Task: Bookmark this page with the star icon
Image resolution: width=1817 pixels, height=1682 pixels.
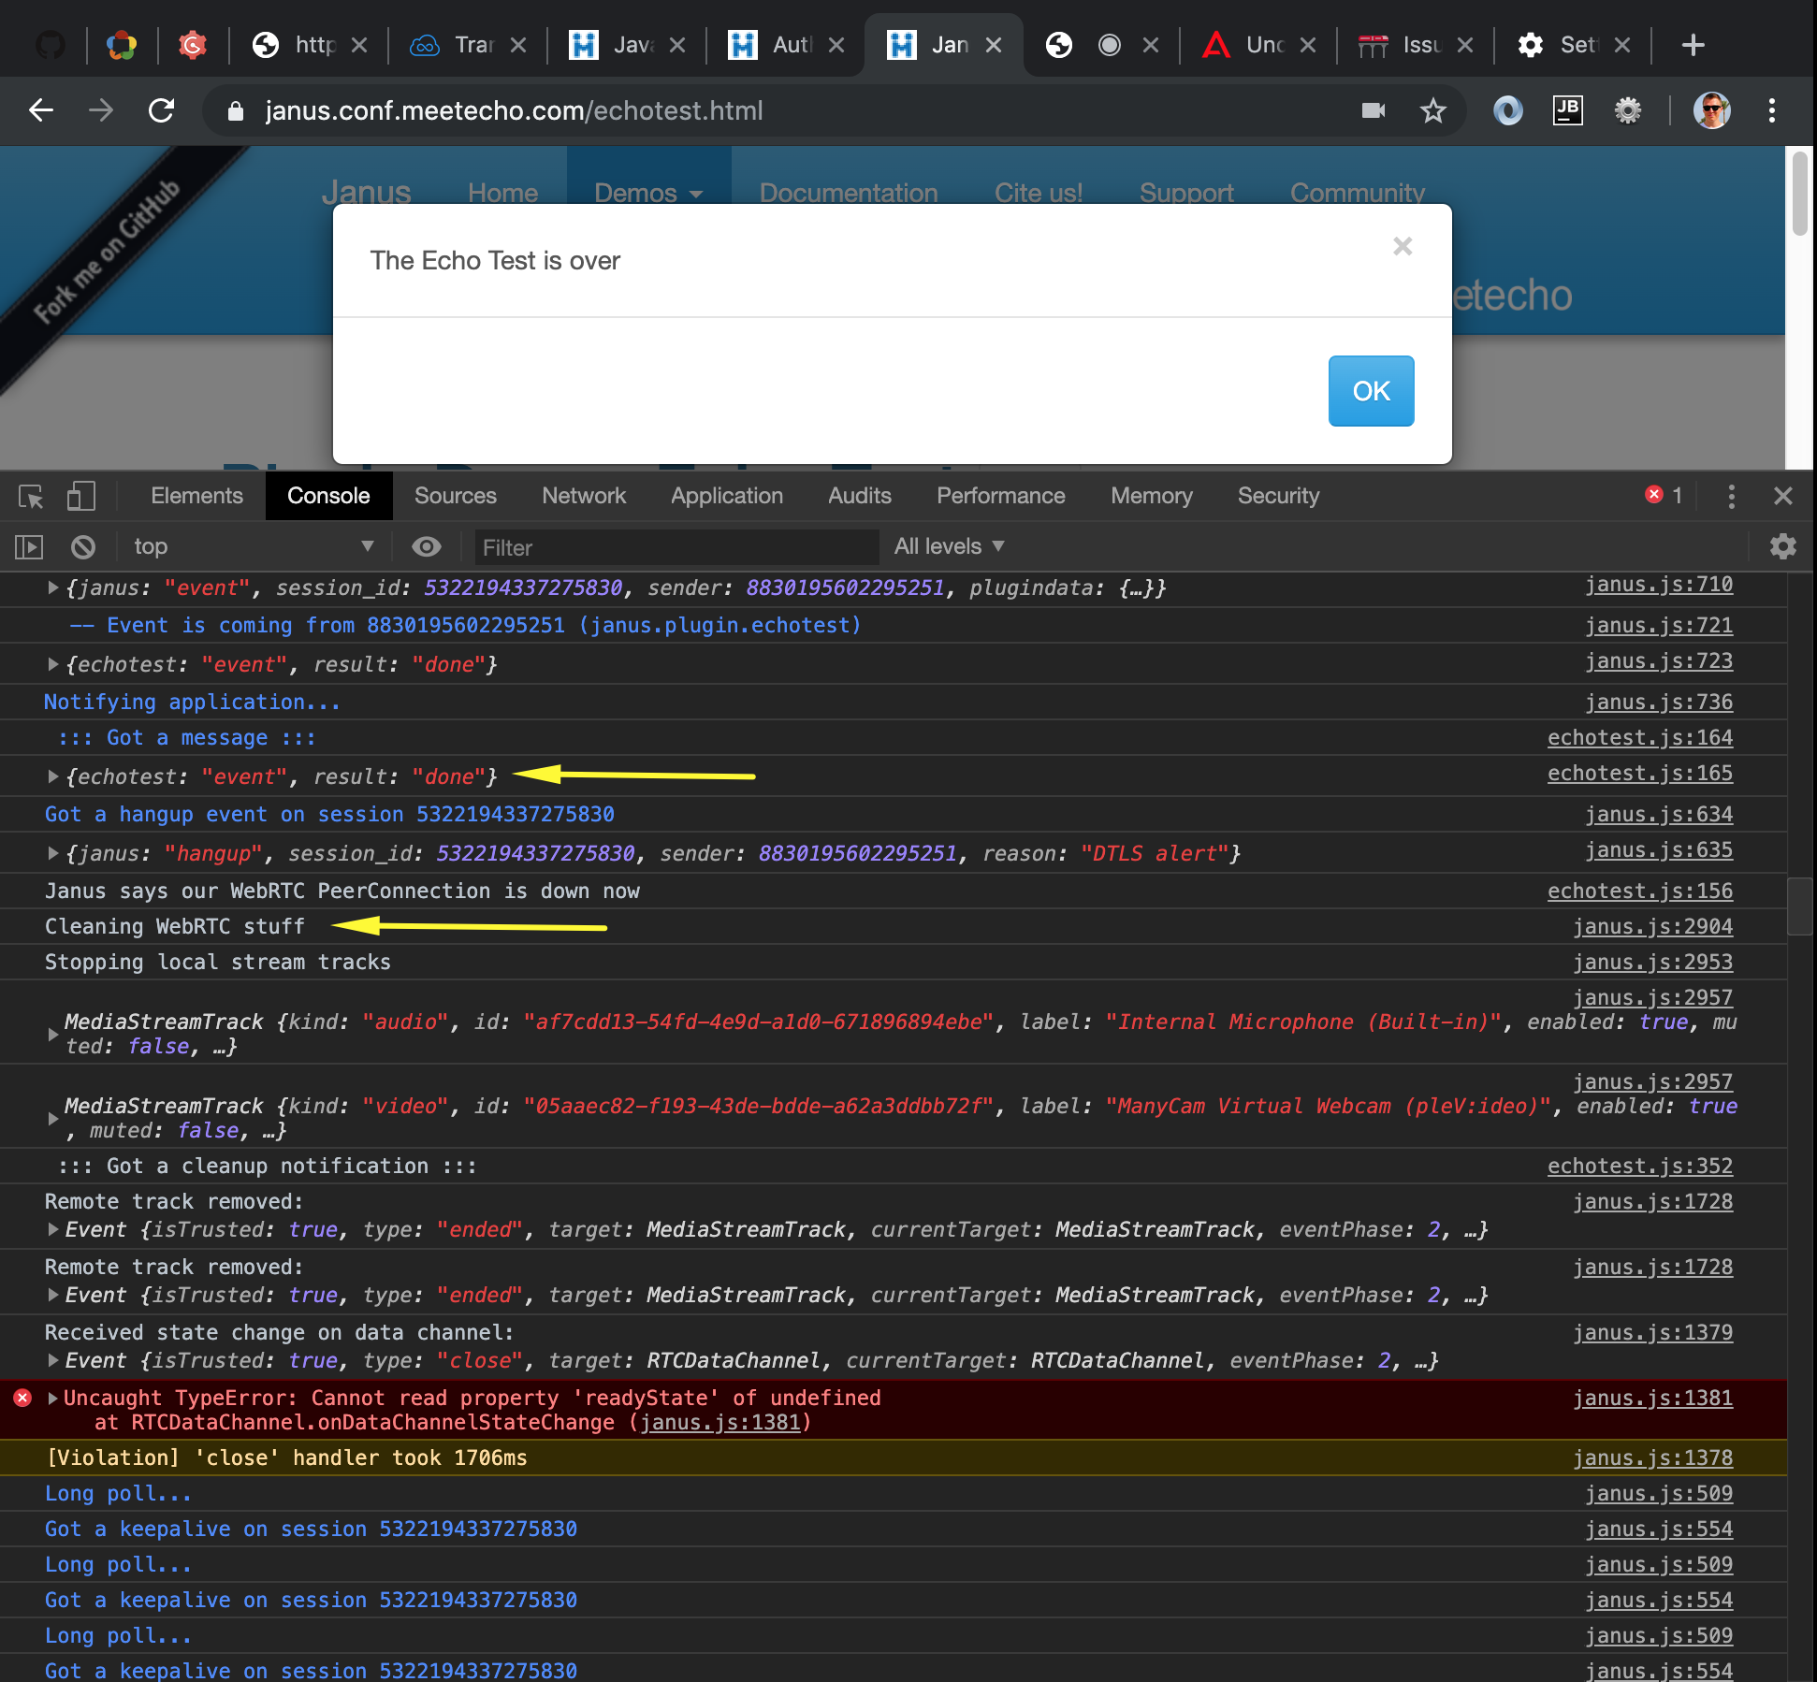Action: tap(1432, 110)
